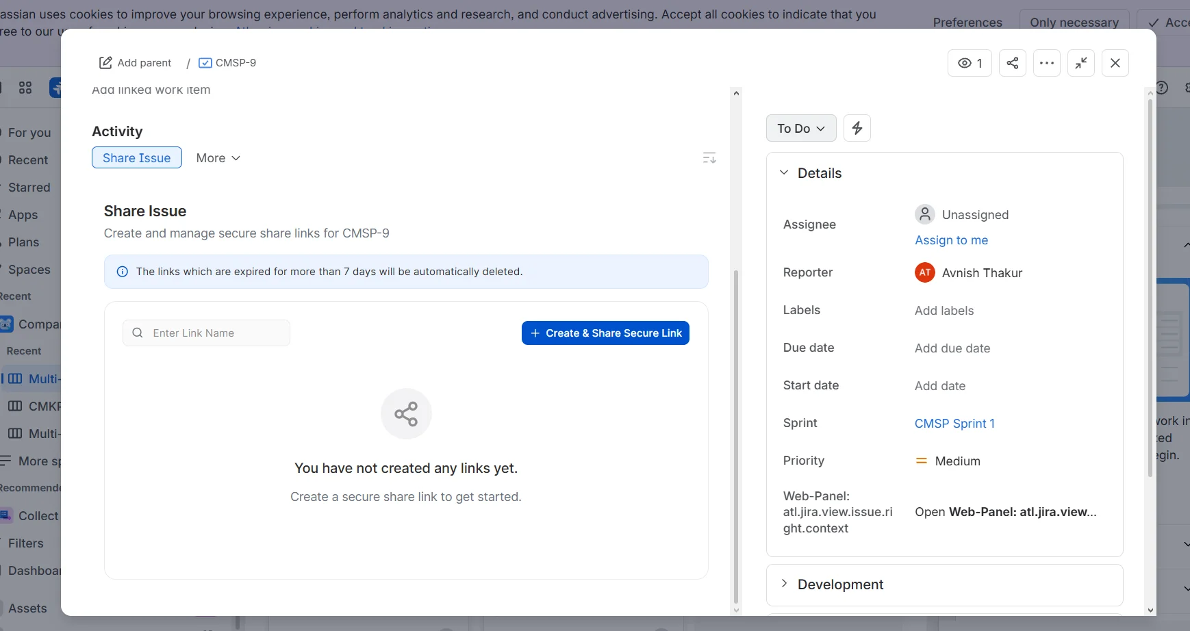1190x631 pixels.
Task: Collapse the issue dialog with the shrink icon
Action: 1081,63
